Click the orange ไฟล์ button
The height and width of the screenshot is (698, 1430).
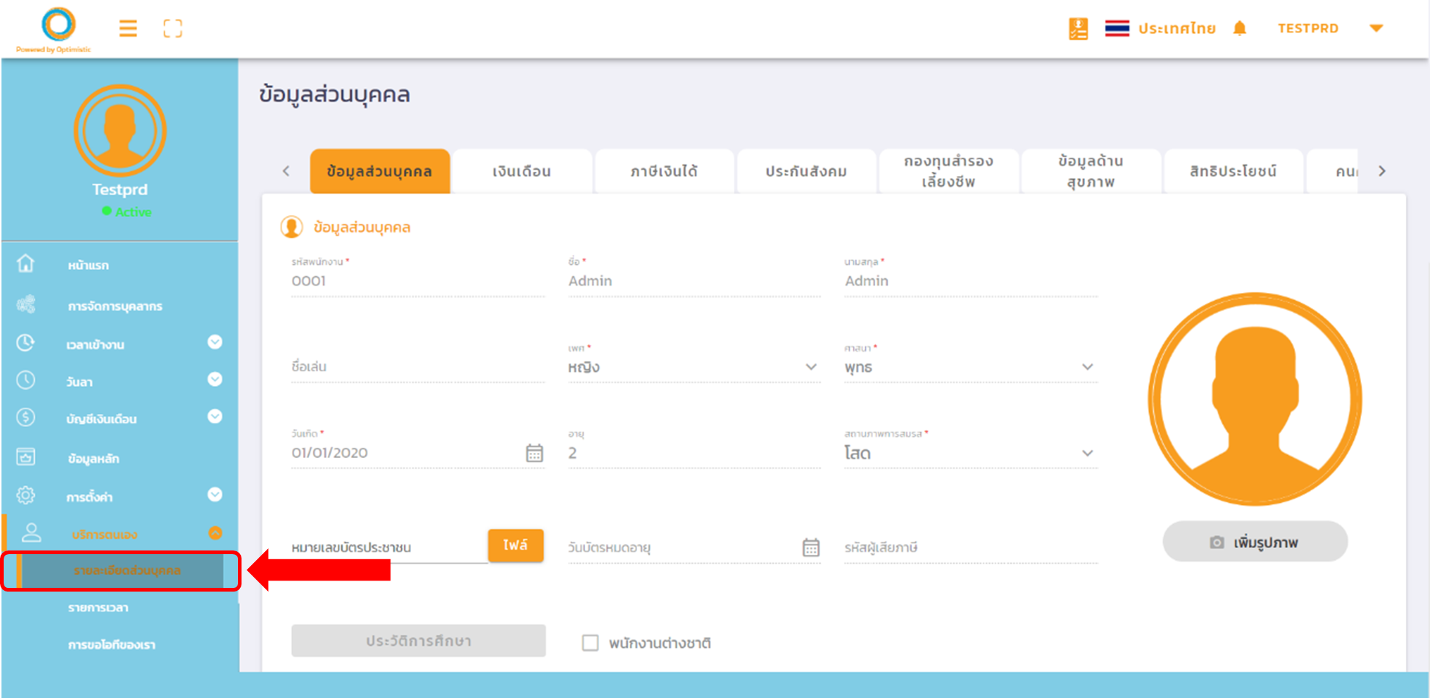click(515, 545)
